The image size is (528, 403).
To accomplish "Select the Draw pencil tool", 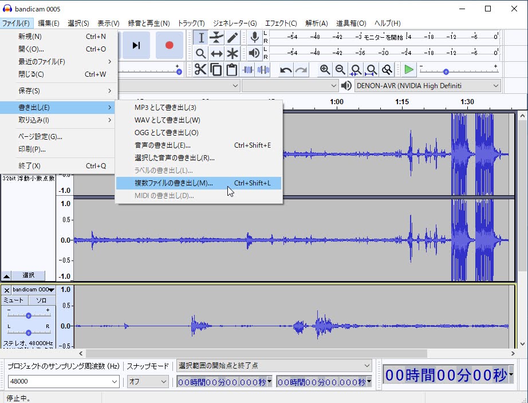I will point(233,38).
